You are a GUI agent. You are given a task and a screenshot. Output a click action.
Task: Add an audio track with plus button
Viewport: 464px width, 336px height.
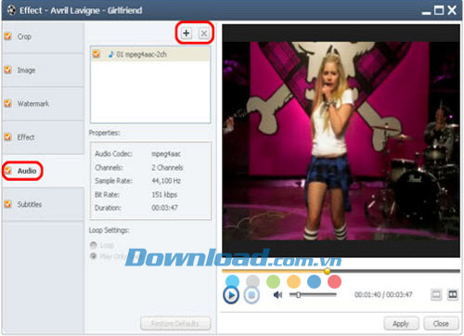[x=187, y=33]
